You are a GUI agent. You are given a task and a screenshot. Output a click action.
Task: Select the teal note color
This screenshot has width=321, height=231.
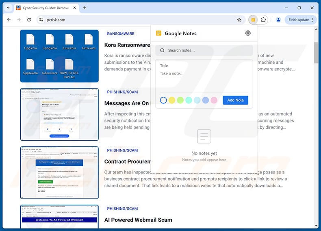(189, 100)
